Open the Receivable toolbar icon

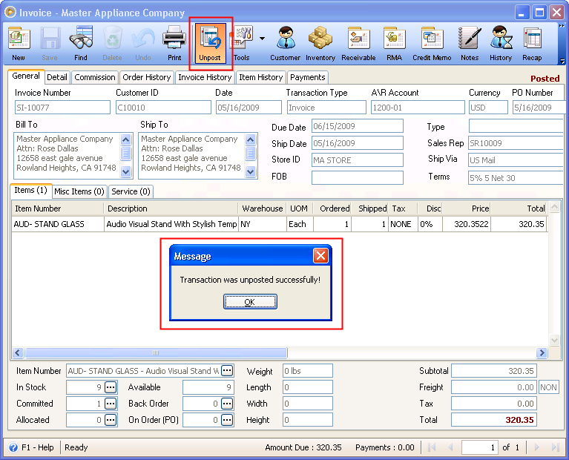358,43
